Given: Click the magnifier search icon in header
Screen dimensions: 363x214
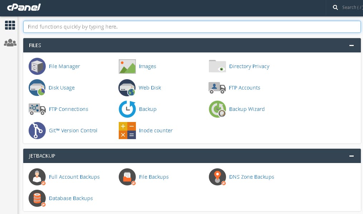Looking at the screenshot, I should pyautogui.click(x=335, y=7).
